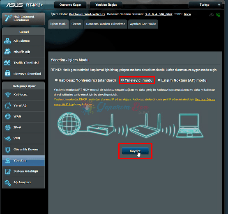Open the VPN menu item

pos(23,139)
